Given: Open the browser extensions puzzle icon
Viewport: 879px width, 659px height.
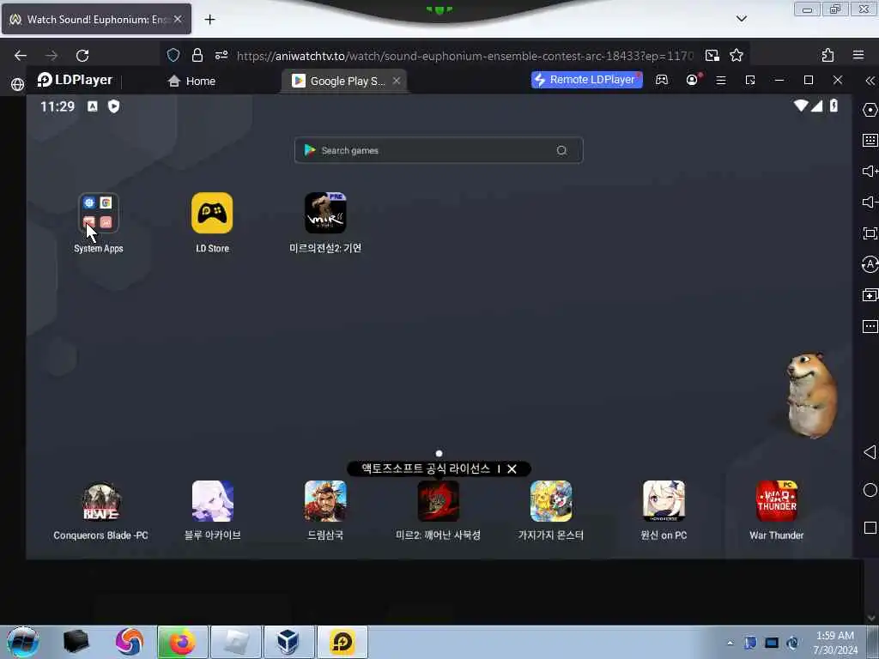Looking at the screenshot, I should click(828, 56).
